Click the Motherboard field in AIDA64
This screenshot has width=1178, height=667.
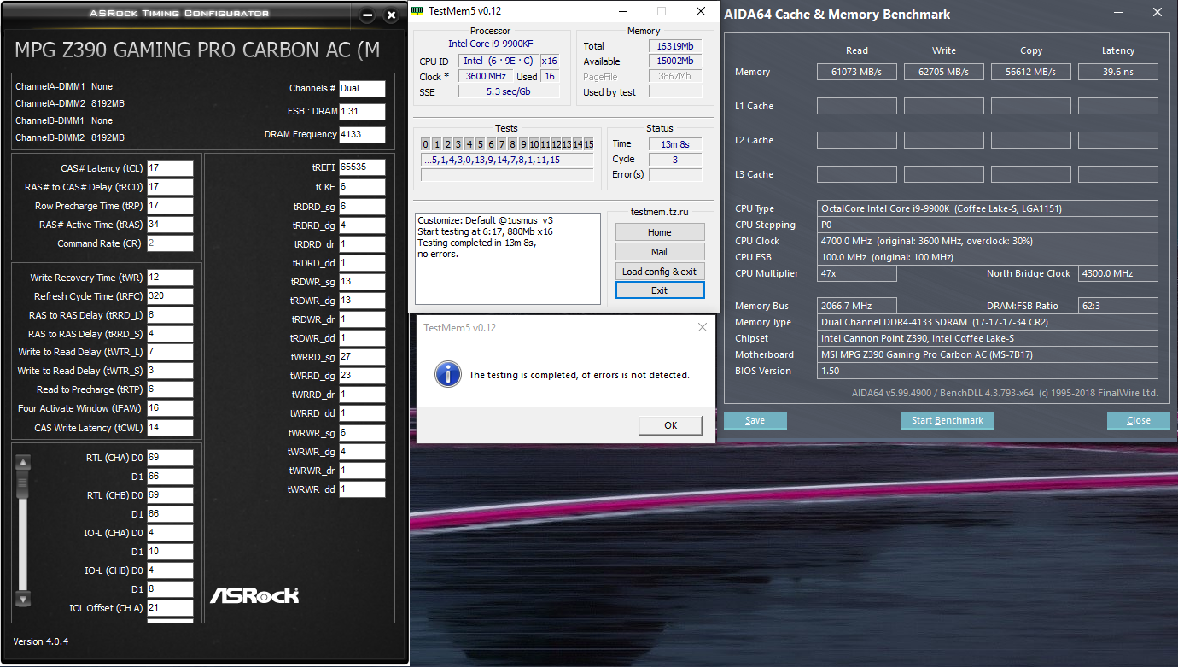click(x=988, y=354)
